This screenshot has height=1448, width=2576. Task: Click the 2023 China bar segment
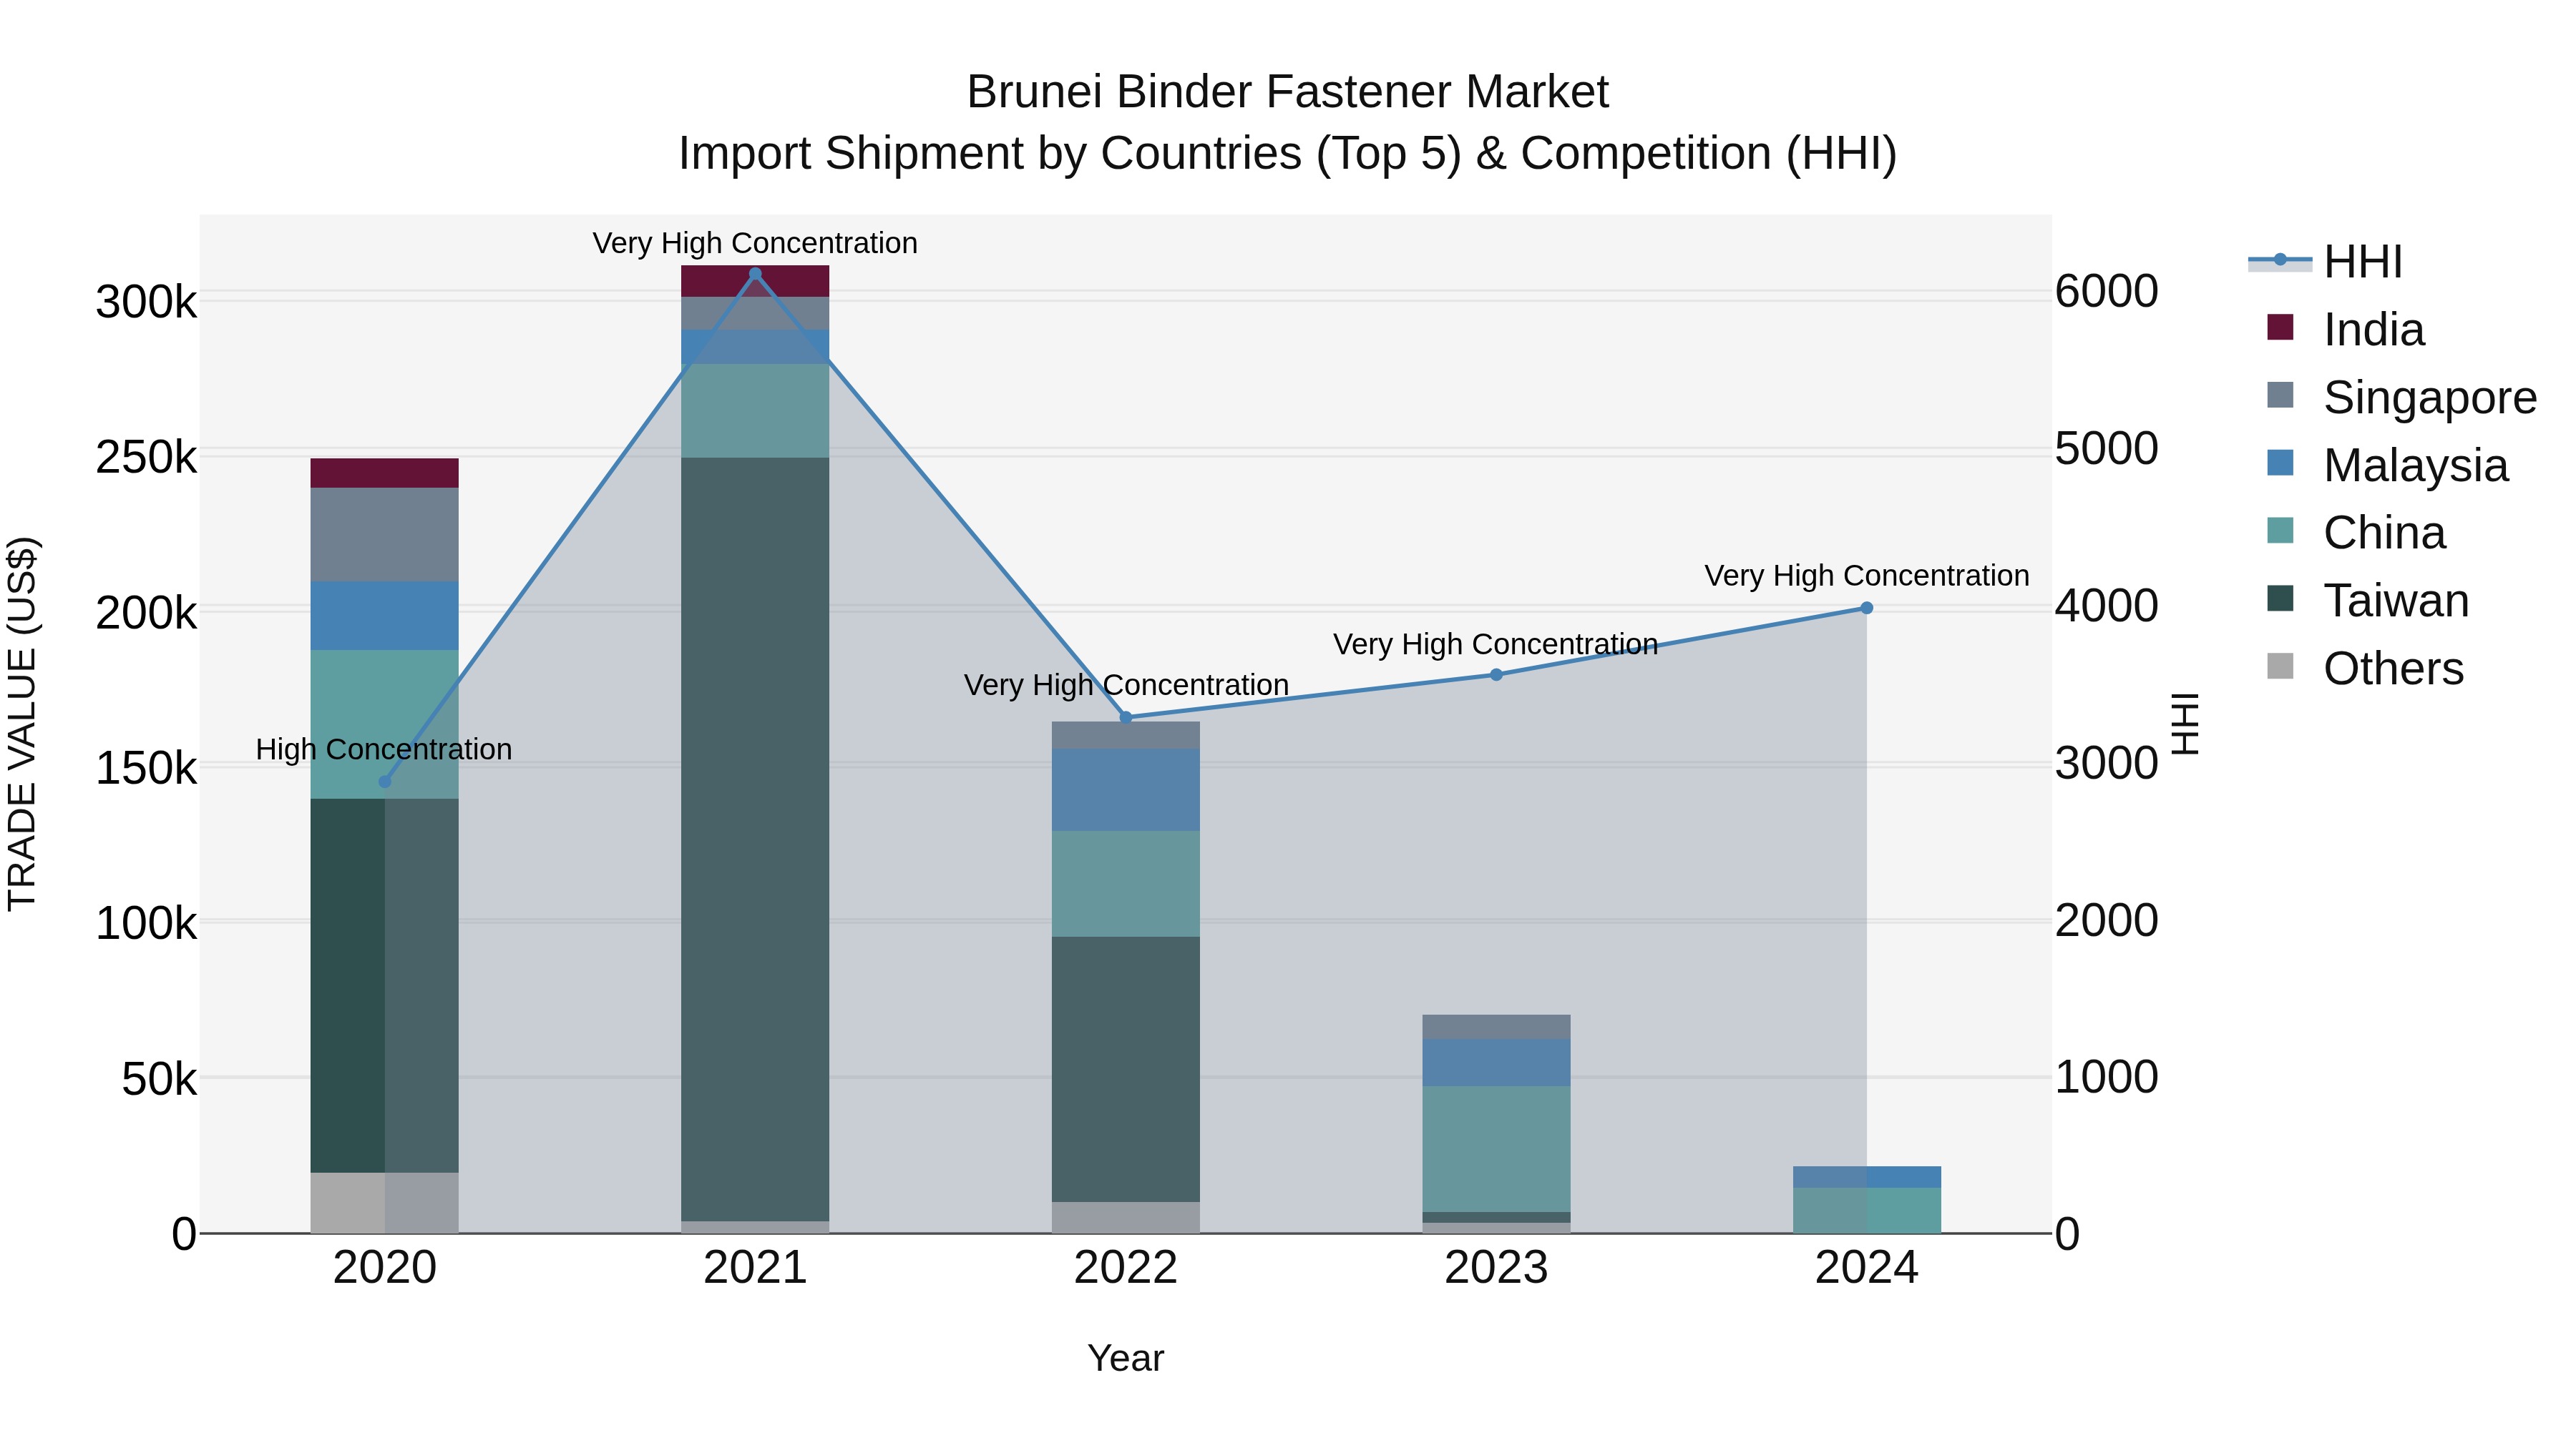click(1496, 1149)
